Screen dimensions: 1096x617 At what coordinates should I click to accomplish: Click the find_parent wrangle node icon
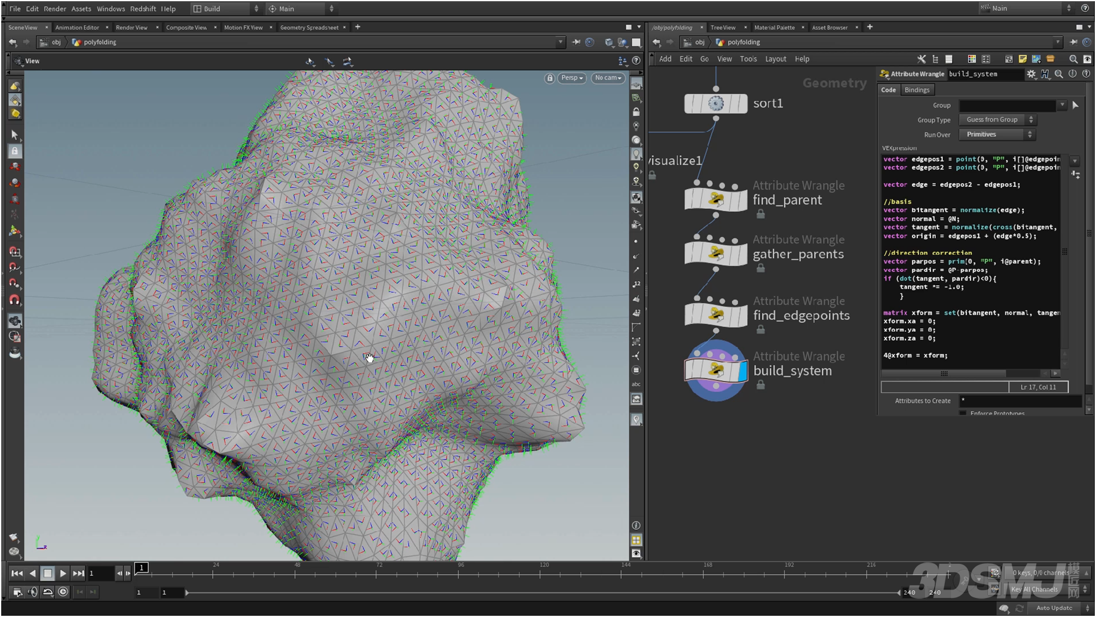click(x=715, y=199)
